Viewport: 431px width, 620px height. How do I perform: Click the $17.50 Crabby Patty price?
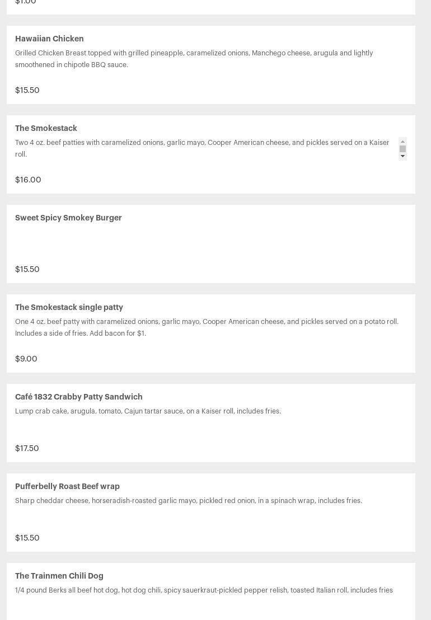pyautogui.click(x=27, y=449)
